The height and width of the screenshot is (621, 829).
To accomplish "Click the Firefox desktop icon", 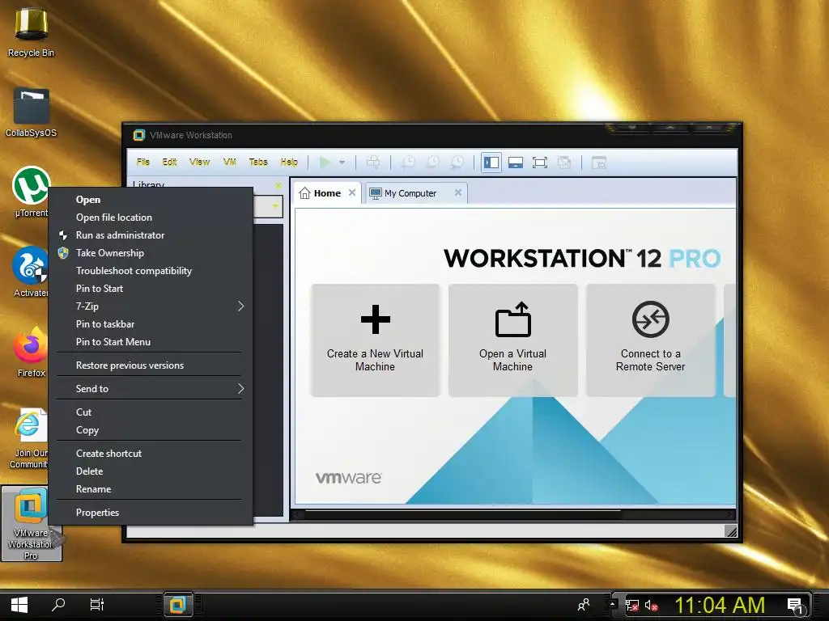I will pyautogui.click(x=31, y=352).
